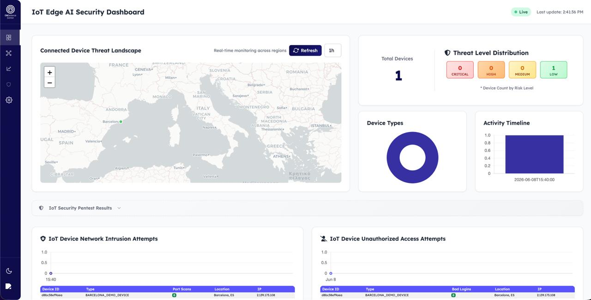Click the intrusion chart data point at 15:40
591x300 pixels.
tap(51, 273)
